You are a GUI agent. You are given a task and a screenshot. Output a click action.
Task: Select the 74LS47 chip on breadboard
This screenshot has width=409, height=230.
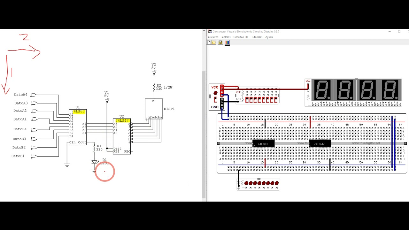[320, 144]
